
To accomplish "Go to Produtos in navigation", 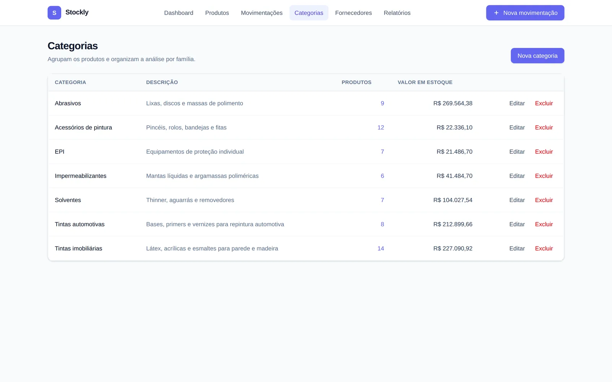I will pos(217,13).
